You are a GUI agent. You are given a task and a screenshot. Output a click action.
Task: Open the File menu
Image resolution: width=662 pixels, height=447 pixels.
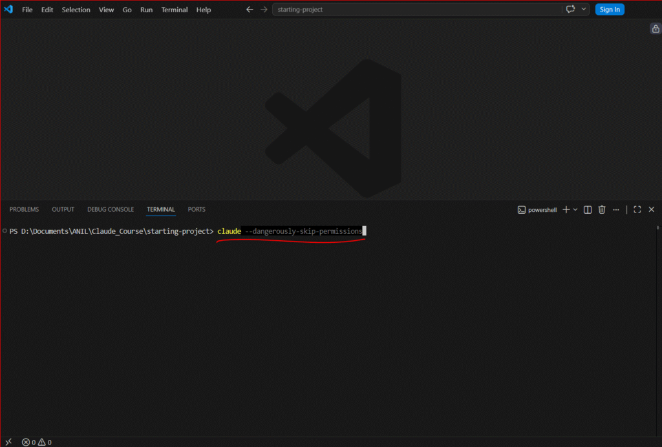pyautogui.click(x=27, y=10)
